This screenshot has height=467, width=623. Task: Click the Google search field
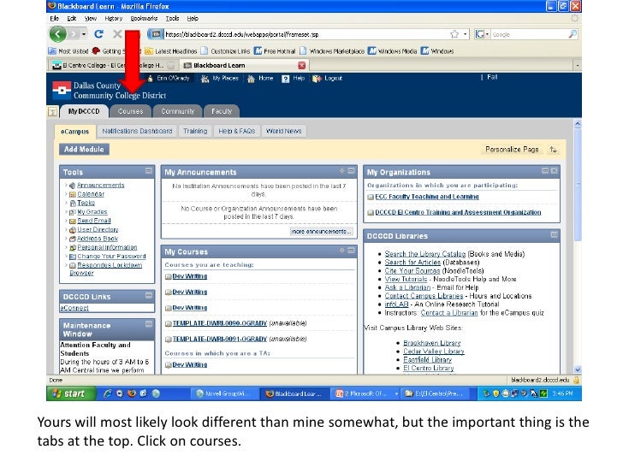[529, 34]
